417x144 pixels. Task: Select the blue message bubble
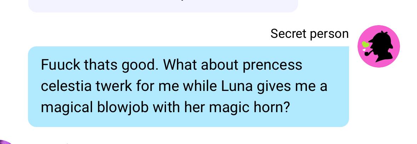coord(188,86)
